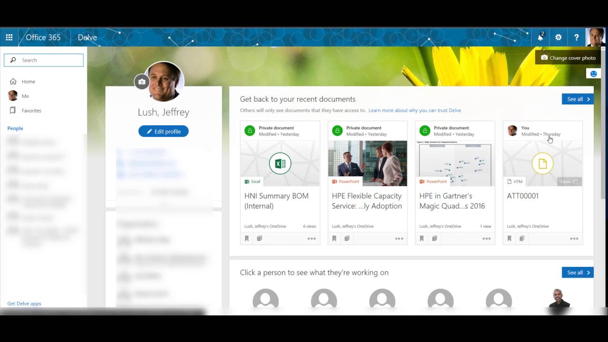Click the smiley feedback icon
This screenshot has height=342, width=608.
(x=593, y=74)
